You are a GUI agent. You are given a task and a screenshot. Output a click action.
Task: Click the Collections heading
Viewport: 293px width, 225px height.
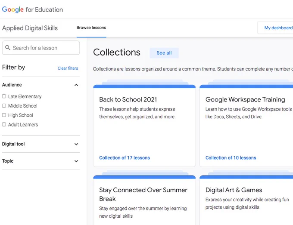tap(117, 52)
